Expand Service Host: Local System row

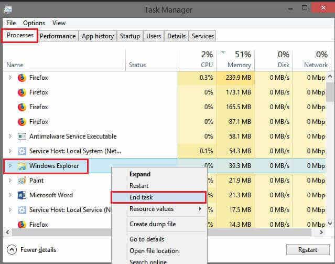pos(10,151)
